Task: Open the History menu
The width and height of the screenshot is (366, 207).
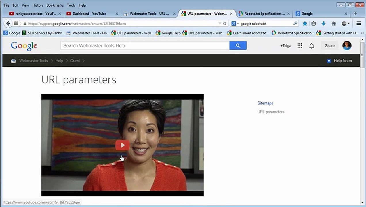Action: pyautogui.click(x=38, y=5)
